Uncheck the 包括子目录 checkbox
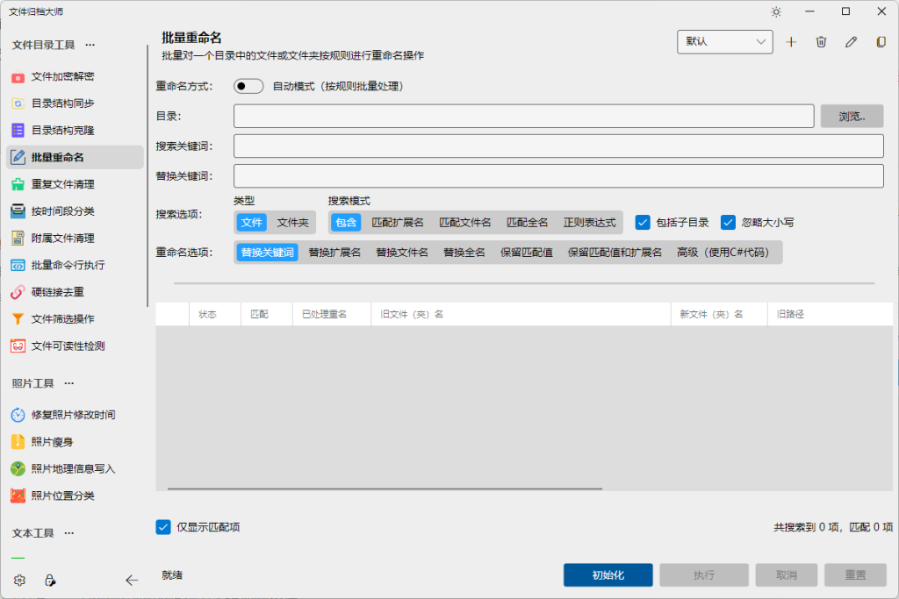 coord(644,222)
